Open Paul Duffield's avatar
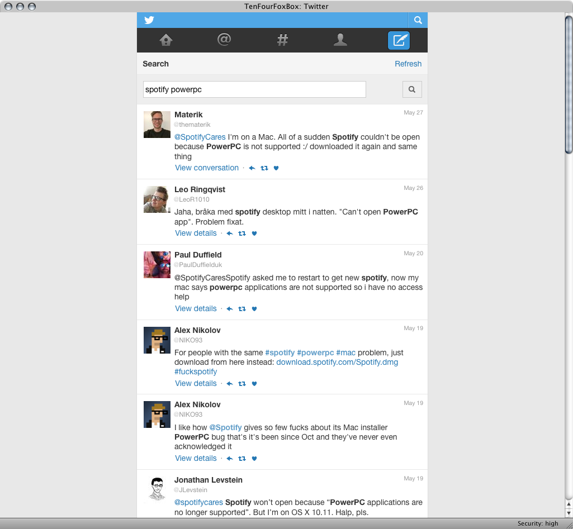 [157, 265]
